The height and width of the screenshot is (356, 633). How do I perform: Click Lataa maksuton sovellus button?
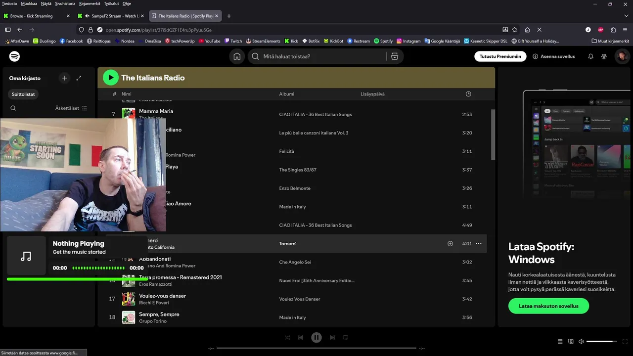pos(548,306)
